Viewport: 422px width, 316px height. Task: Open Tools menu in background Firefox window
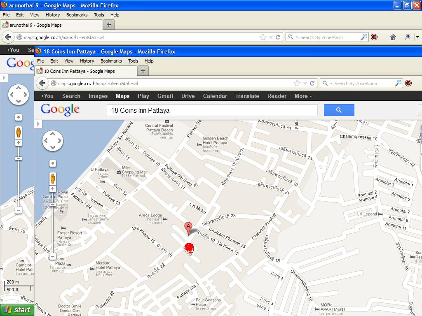coord(99,15)
